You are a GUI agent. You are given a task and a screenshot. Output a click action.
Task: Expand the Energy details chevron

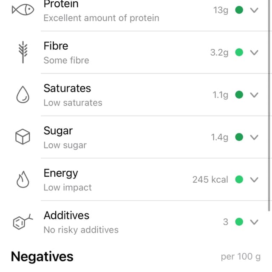[254, 180]
